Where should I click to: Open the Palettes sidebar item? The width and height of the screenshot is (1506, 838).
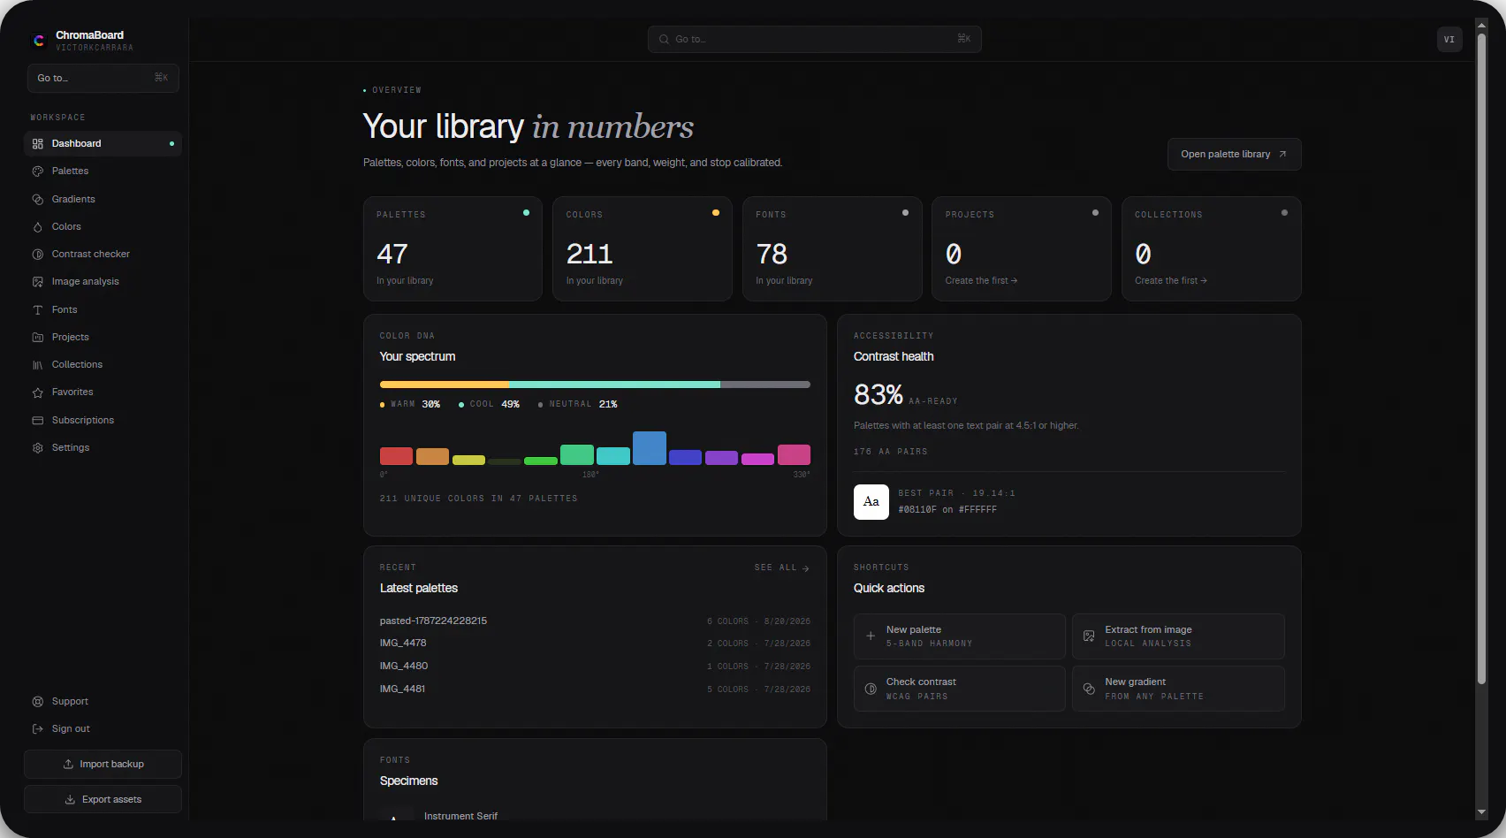[103, 171]
